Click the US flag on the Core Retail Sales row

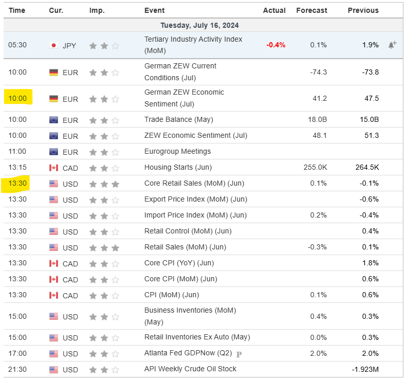(x=53, y=184)
